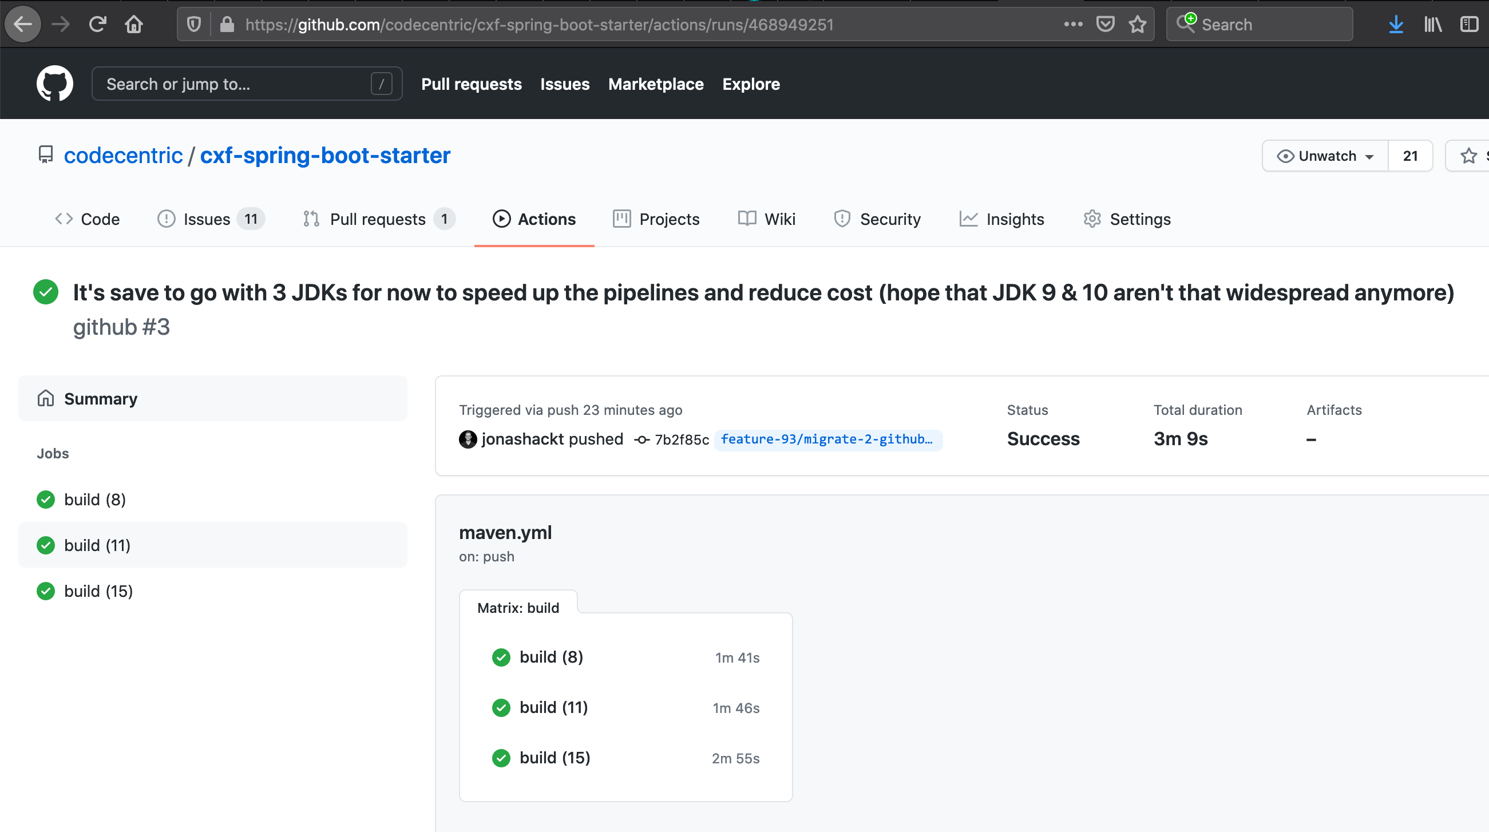Screen dimensions: 1489x832
Task: Open browser home page icon
Action: point(133,24)
